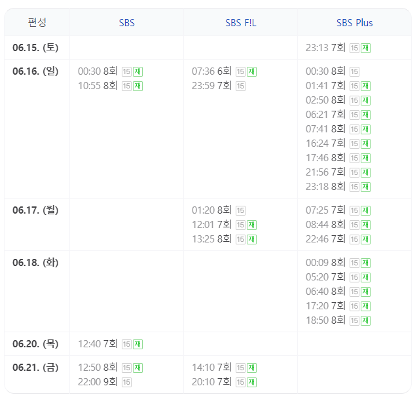Viewport: 419px width, 403px height.
Task: Click the 13:25 8회 entry
Action: coord(211,239)
